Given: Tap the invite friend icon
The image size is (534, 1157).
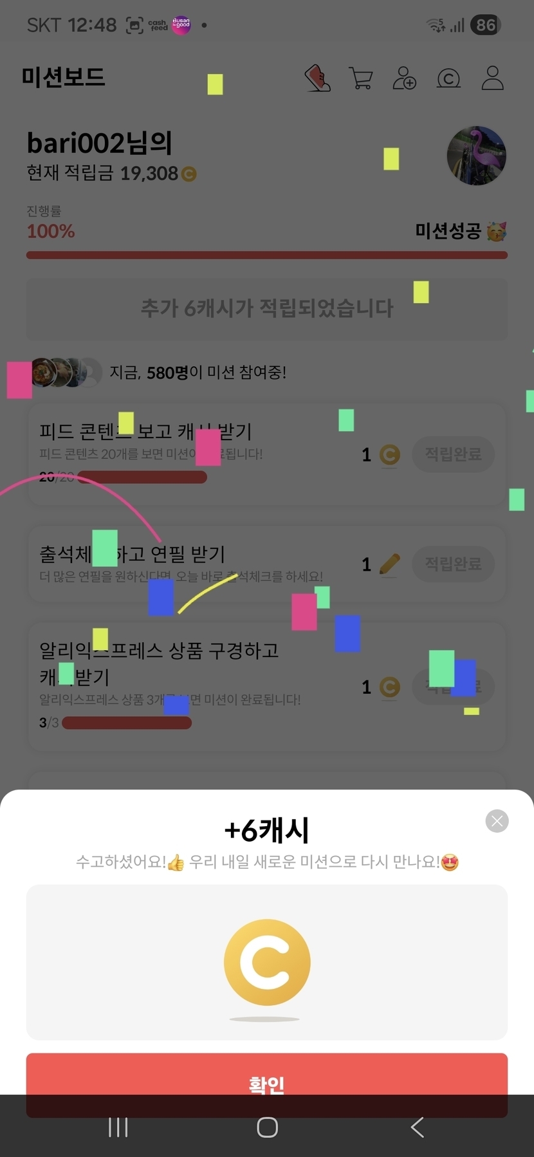Looking at the screenshot, I should point(405,78).
